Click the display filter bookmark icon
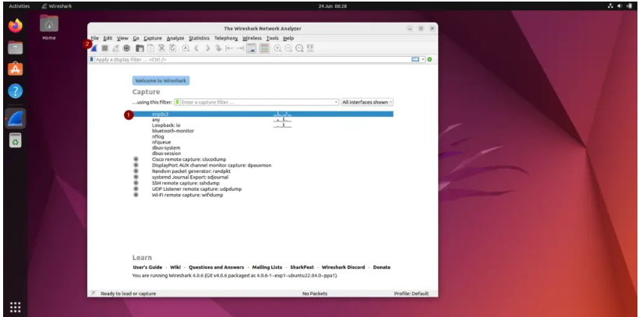 (x=92, y=59)
